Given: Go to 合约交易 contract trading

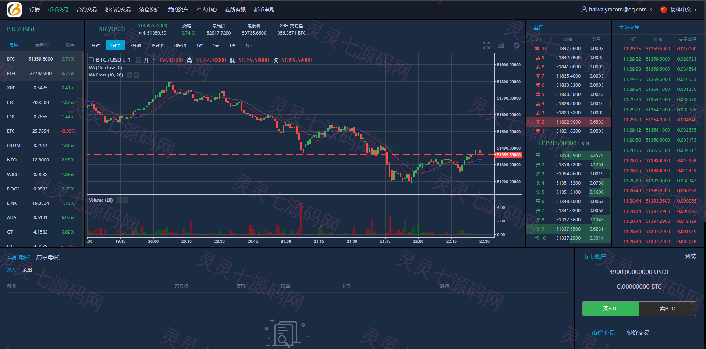Looking at the screenshot, I should click(87, 10).
